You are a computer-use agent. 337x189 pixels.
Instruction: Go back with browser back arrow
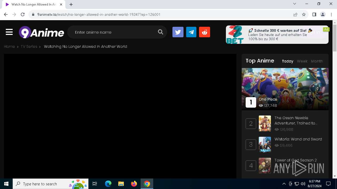tap(6, 14)
